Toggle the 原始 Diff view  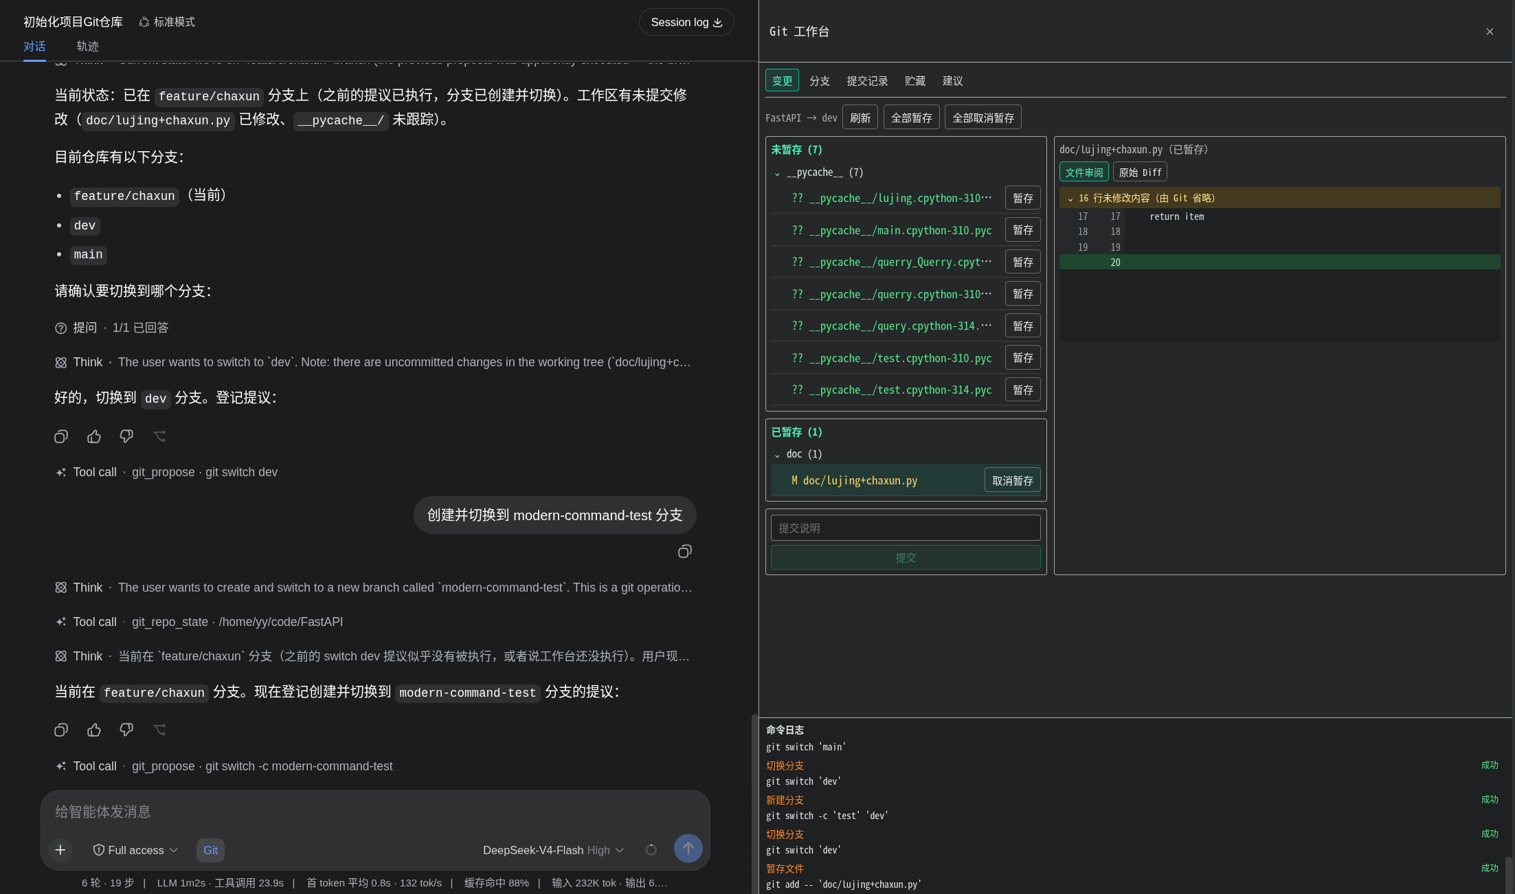coord(1140,172)
